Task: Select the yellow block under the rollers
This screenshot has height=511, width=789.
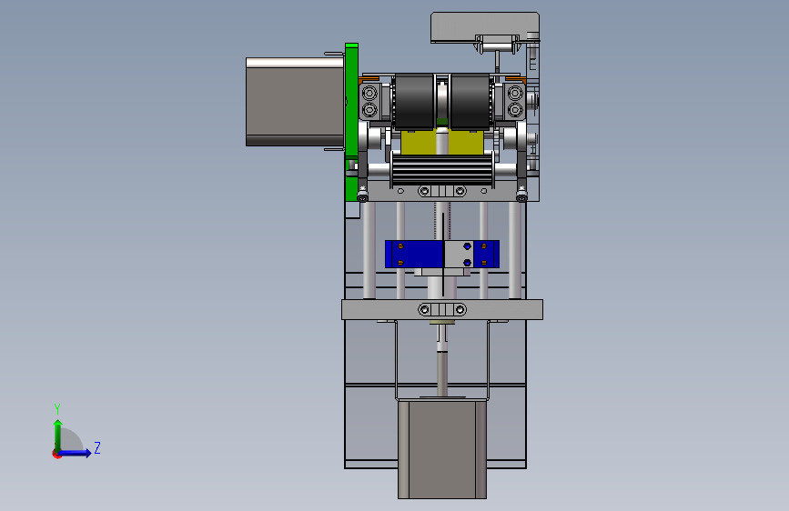Action: [442, 142]
